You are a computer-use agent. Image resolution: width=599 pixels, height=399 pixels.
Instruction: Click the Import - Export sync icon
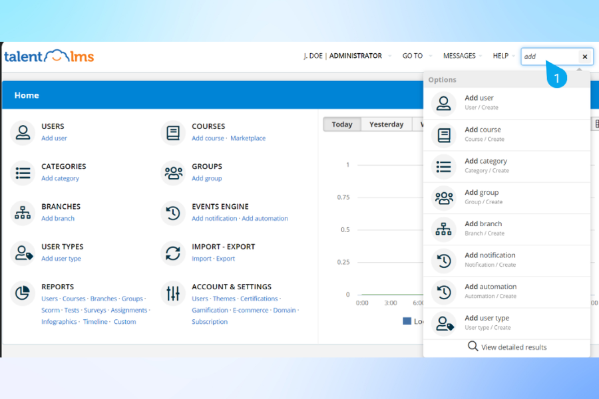(x=173, y=253)
